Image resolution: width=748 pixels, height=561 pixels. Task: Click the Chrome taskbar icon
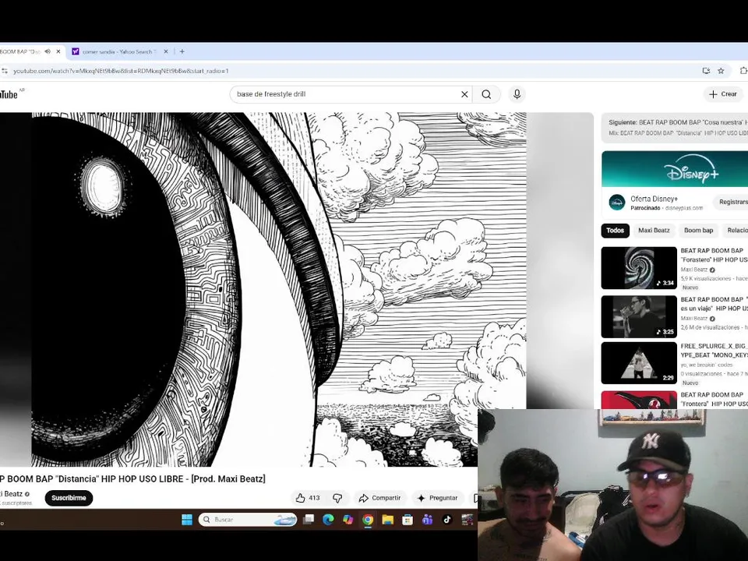[368, 520]
